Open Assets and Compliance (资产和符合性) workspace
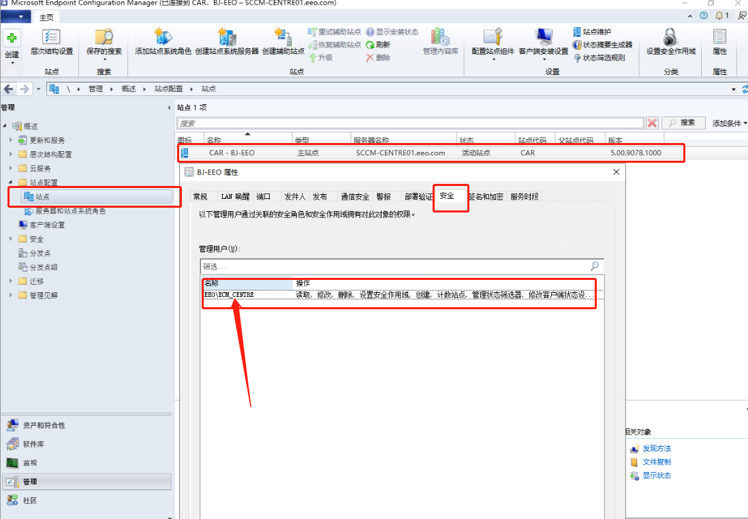This screenshot has width=748, height=519. pos(87,425)
